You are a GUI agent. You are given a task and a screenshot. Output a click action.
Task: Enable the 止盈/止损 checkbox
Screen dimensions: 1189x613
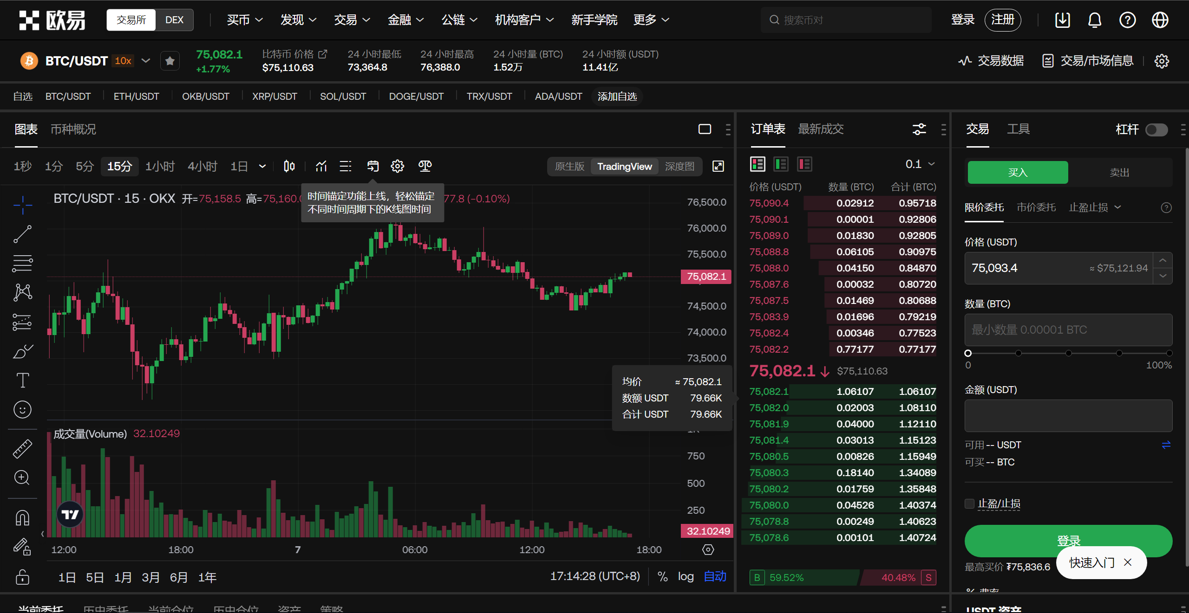tap(969, 503)
